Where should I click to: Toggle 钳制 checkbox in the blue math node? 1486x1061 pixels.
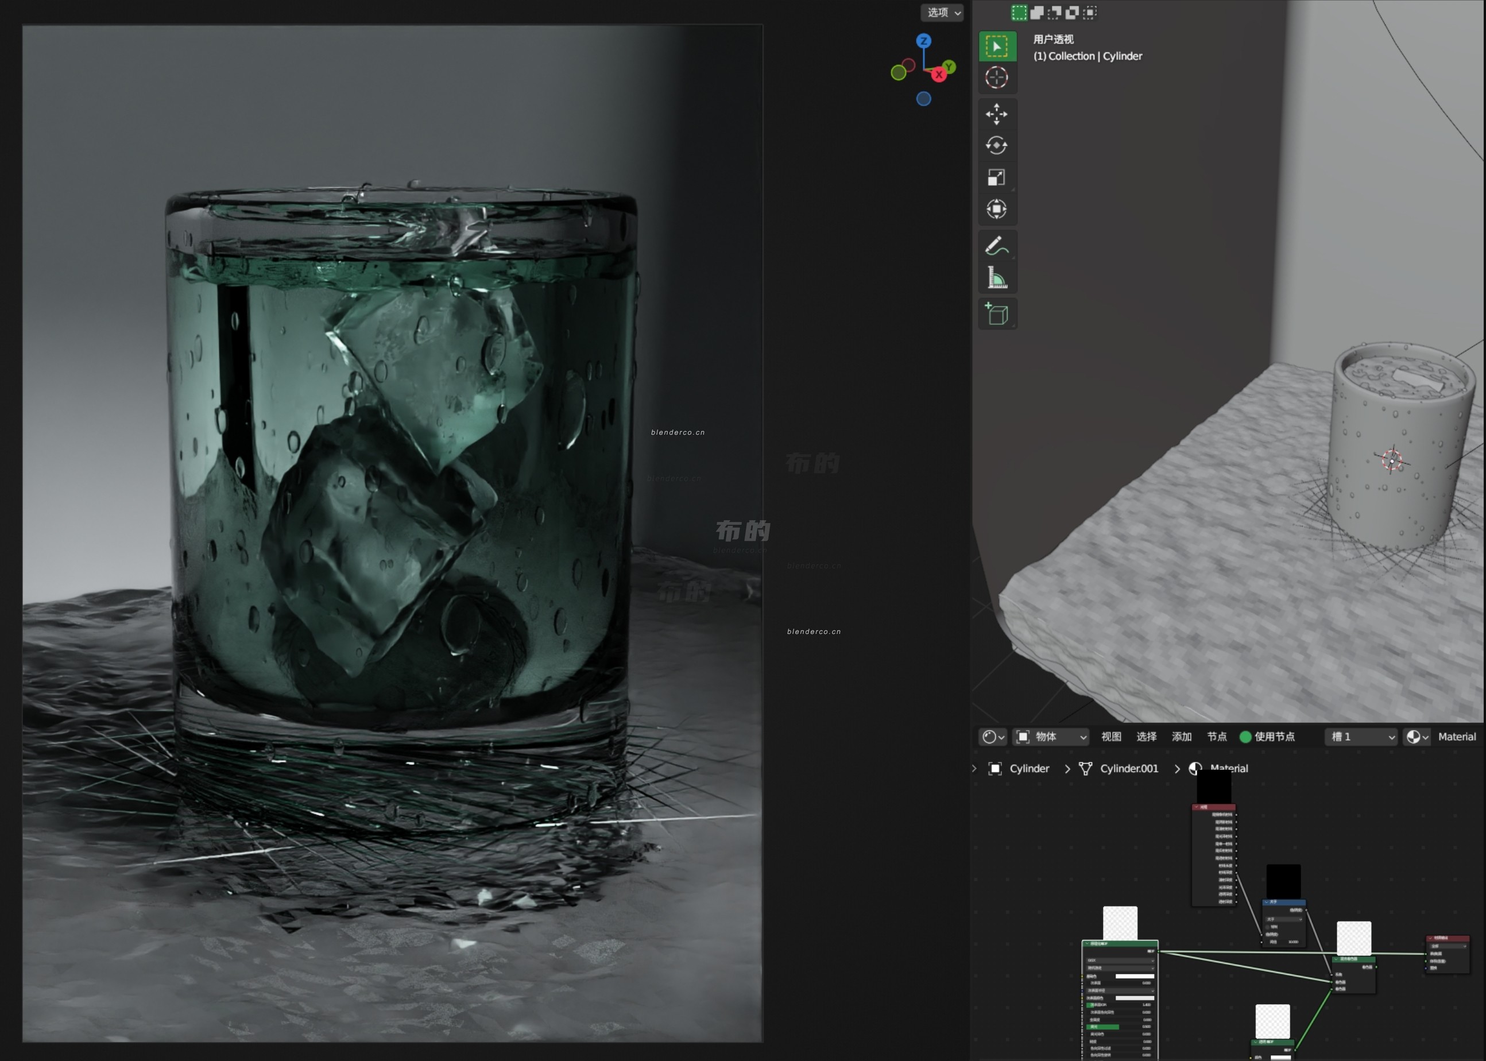[1268, 927]
